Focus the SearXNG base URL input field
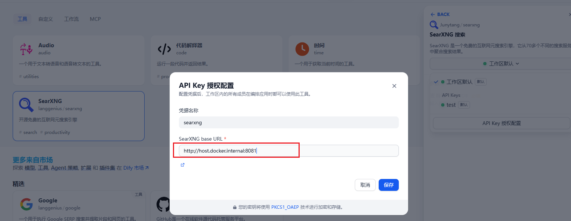This screenshot has width=571, height=221. tap(289, 151)
